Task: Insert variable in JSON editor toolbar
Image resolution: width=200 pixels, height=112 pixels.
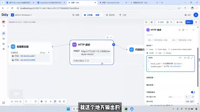Action: 185,58
